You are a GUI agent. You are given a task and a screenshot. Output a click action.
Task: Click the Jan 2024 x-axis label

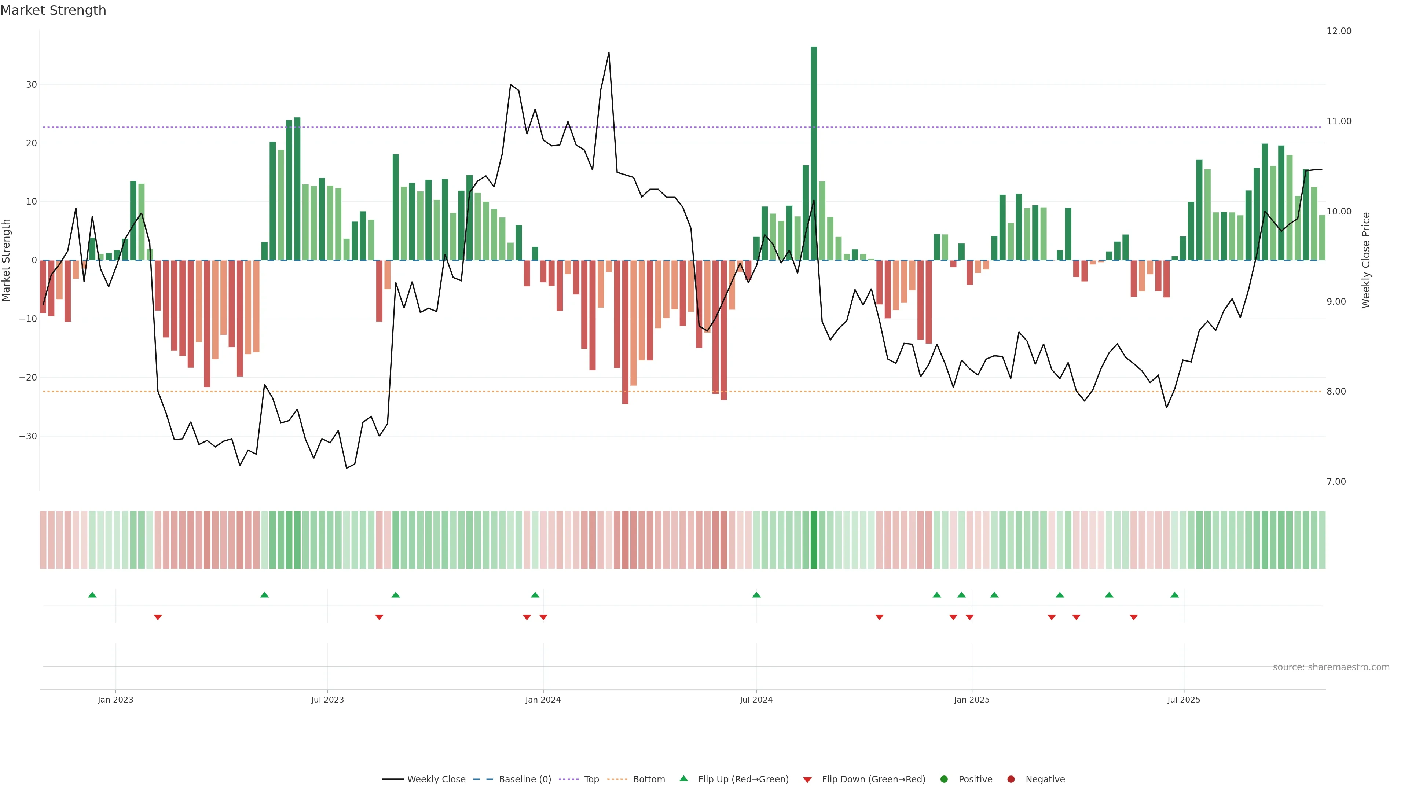tap(543, 700)
